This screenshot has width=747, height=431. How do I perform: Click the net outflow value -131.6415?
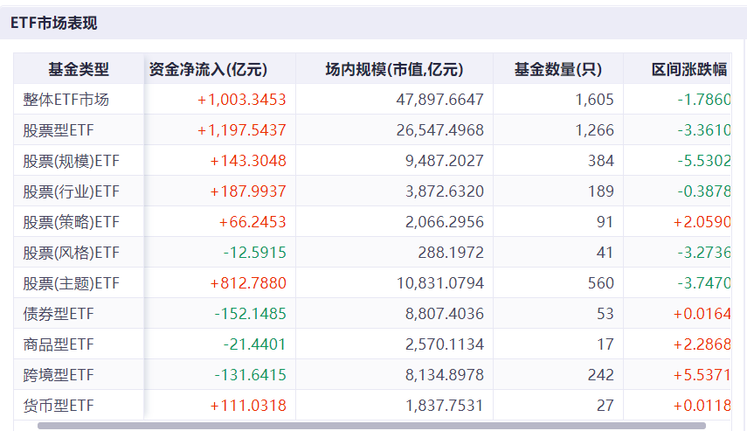tap(250, 375)
